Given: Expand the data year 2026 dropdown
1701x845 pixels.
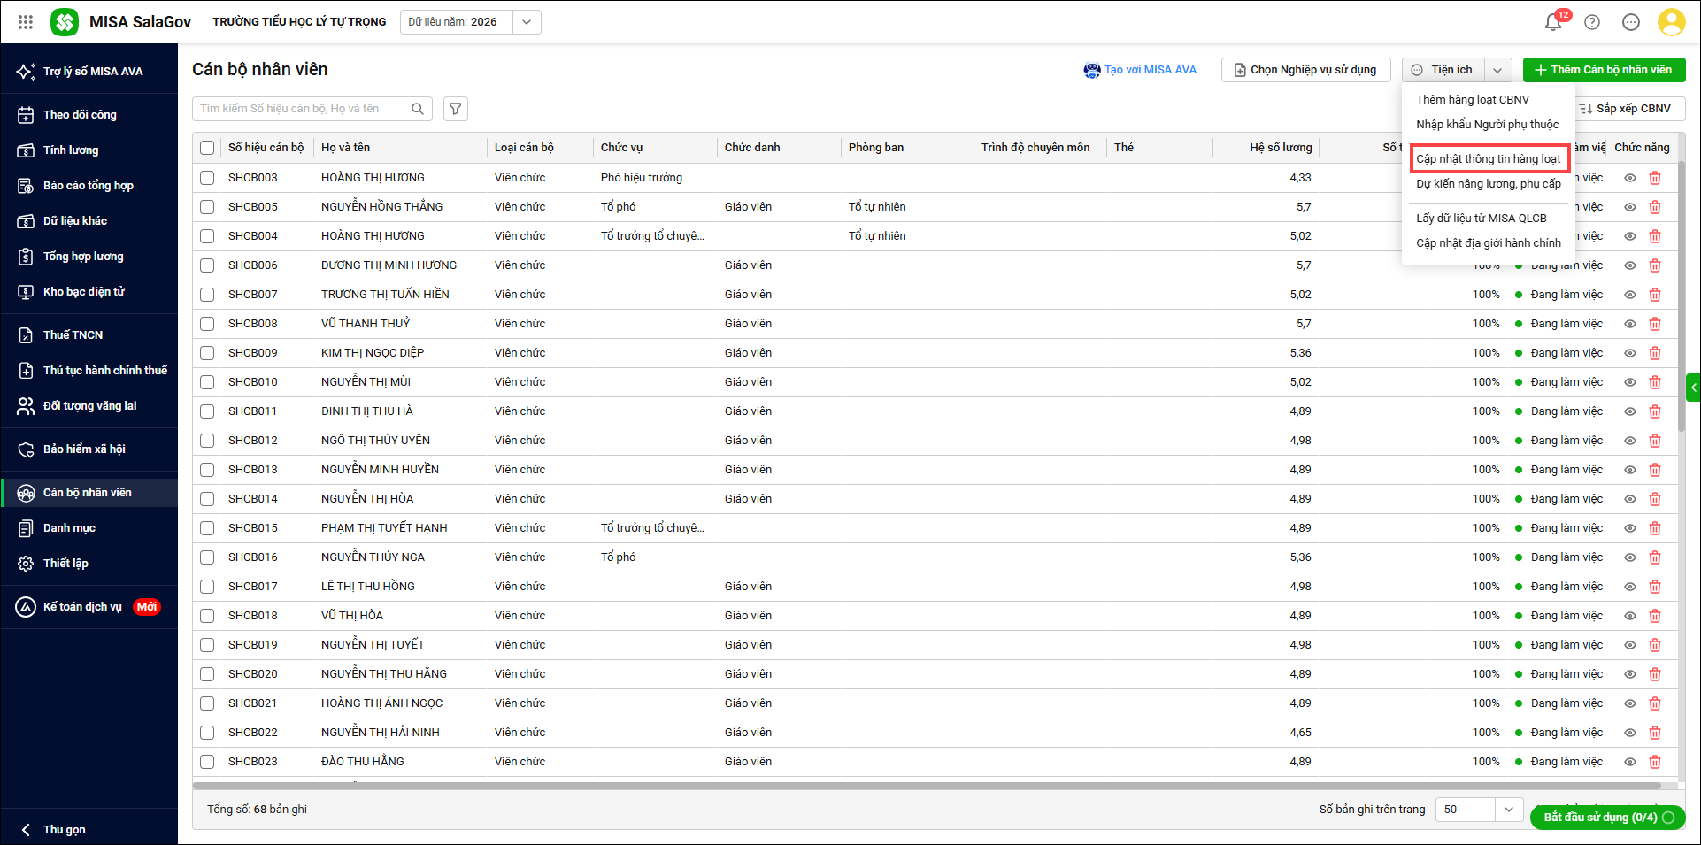Looking at the screenshot, I should [527, 22].
